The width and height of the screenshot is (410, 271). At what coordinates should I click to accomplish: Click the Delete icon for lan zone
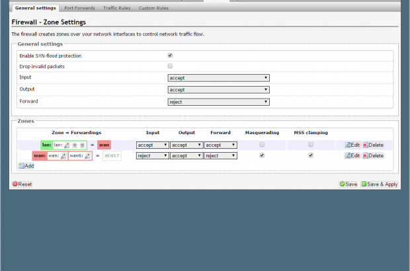366,145
